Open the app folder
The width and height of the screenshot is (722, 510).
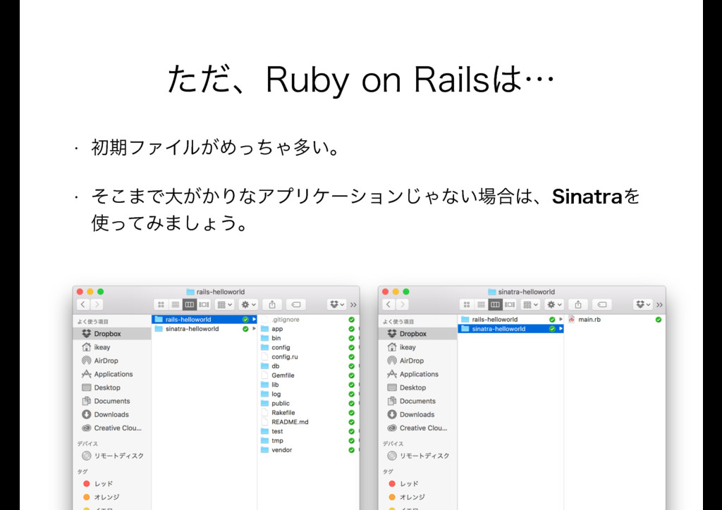pyautogui.click(x=307, y=329)
